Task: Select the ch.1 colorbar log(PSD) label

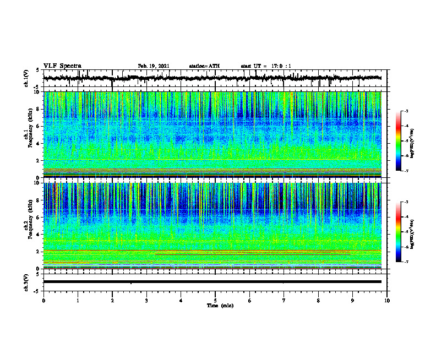Action: coord(412,143)
